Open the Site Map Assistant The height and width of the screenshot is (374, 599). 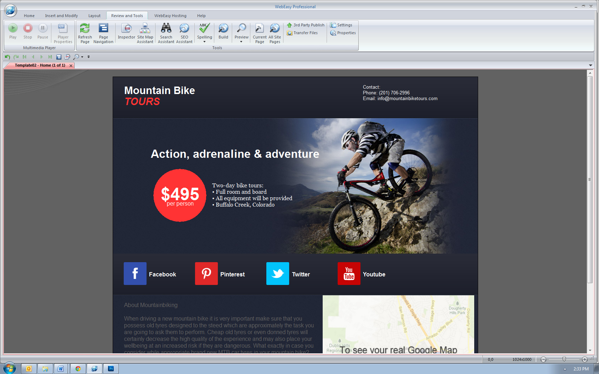145,28
